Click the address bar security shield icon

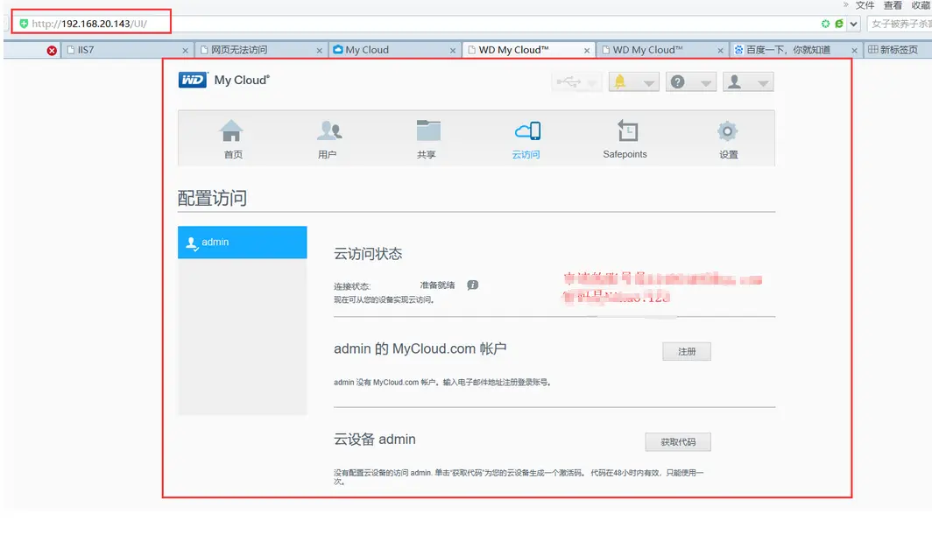(x=24, y=24)
